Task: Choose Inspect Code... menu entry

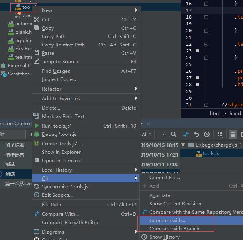Action: pyautogui.click(x=86, y=79)
